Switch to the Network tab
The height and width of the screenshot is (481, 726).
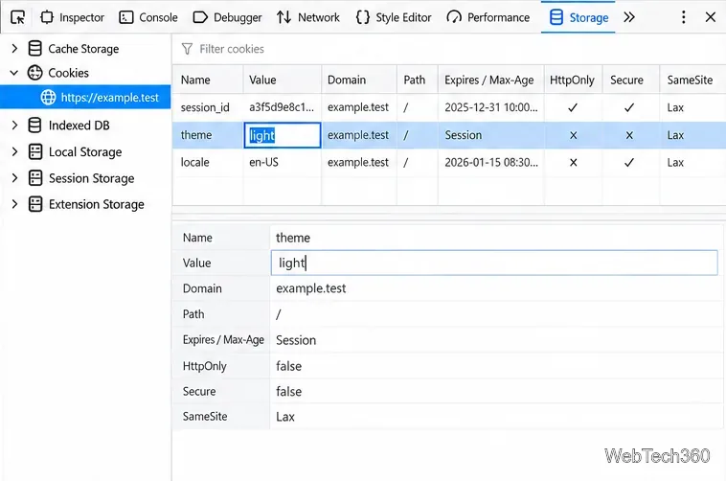pyautogui.click(x=307, y=17)
